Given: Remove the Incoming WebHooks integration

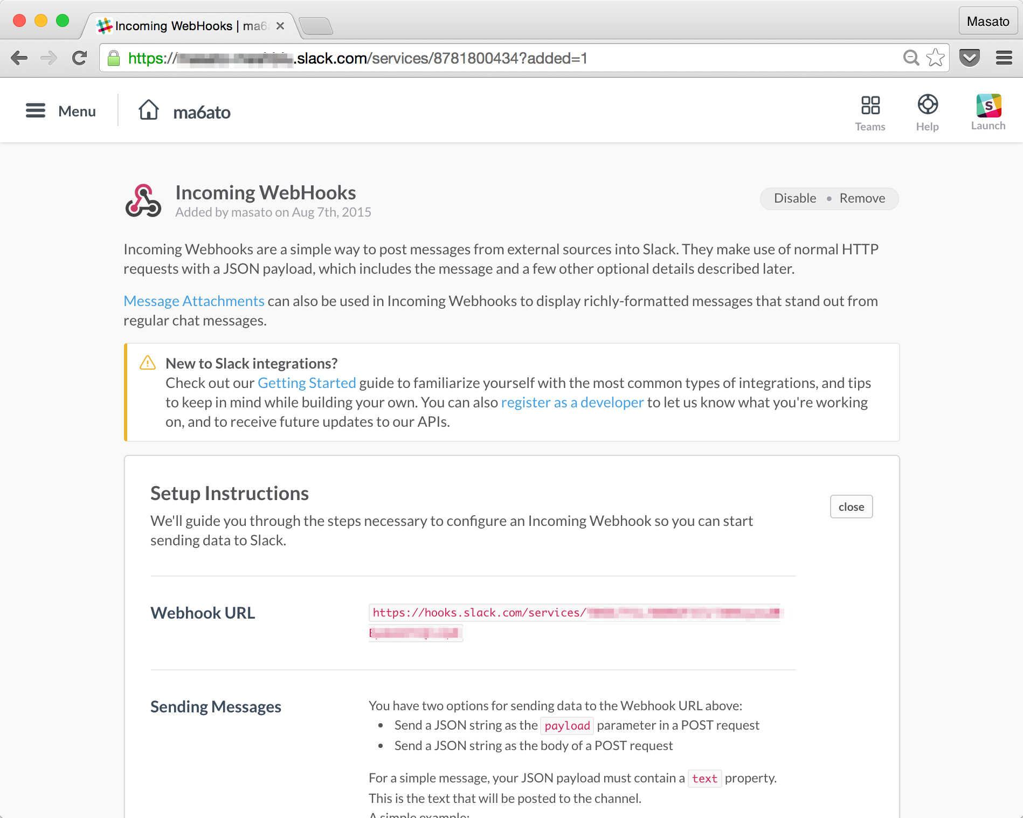Looking at the screenshot, I should tap(862, 198).
